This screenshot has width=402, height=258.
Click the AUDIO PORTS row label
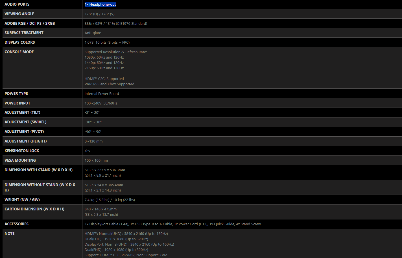[x=17, y=5]
